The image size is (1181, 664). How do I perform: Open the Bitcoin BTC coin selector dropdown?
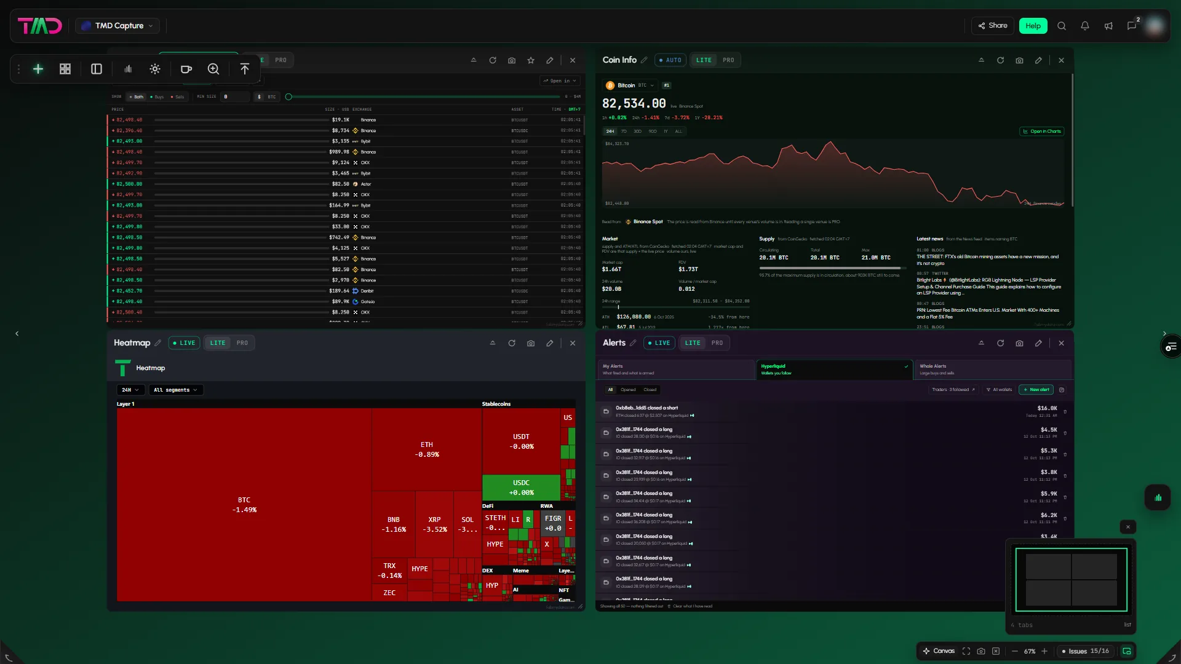(x=630, y=85)
